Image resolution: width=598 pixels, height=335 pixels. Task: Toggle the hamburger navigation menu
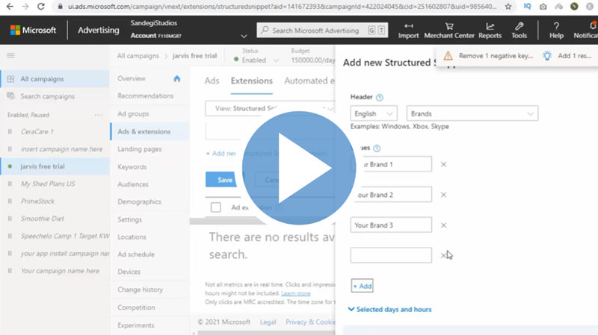10,55
